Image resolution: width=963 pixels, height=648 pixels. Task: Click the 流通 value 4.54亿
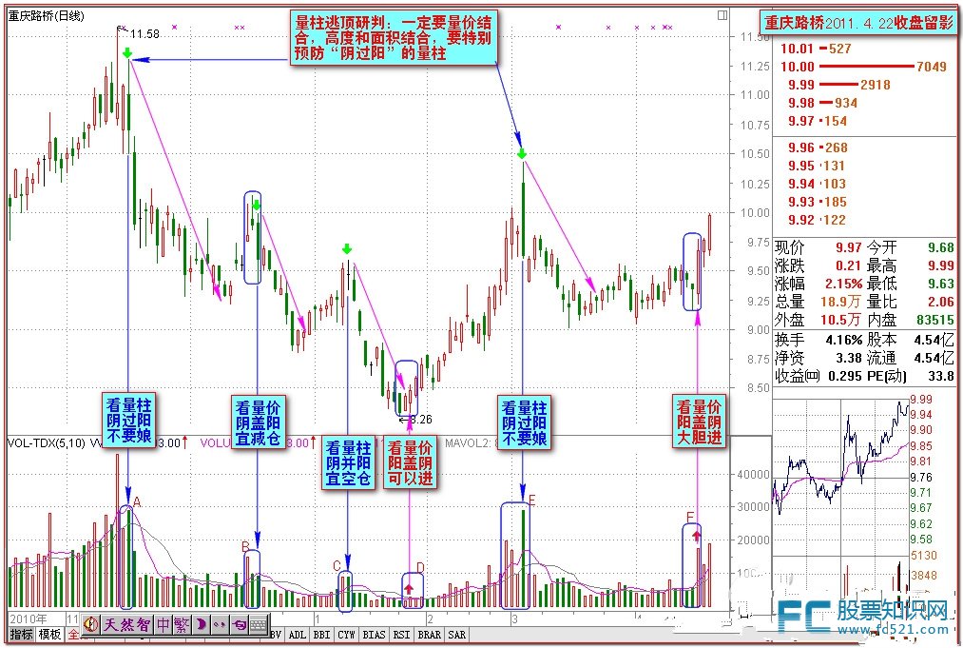934,358
